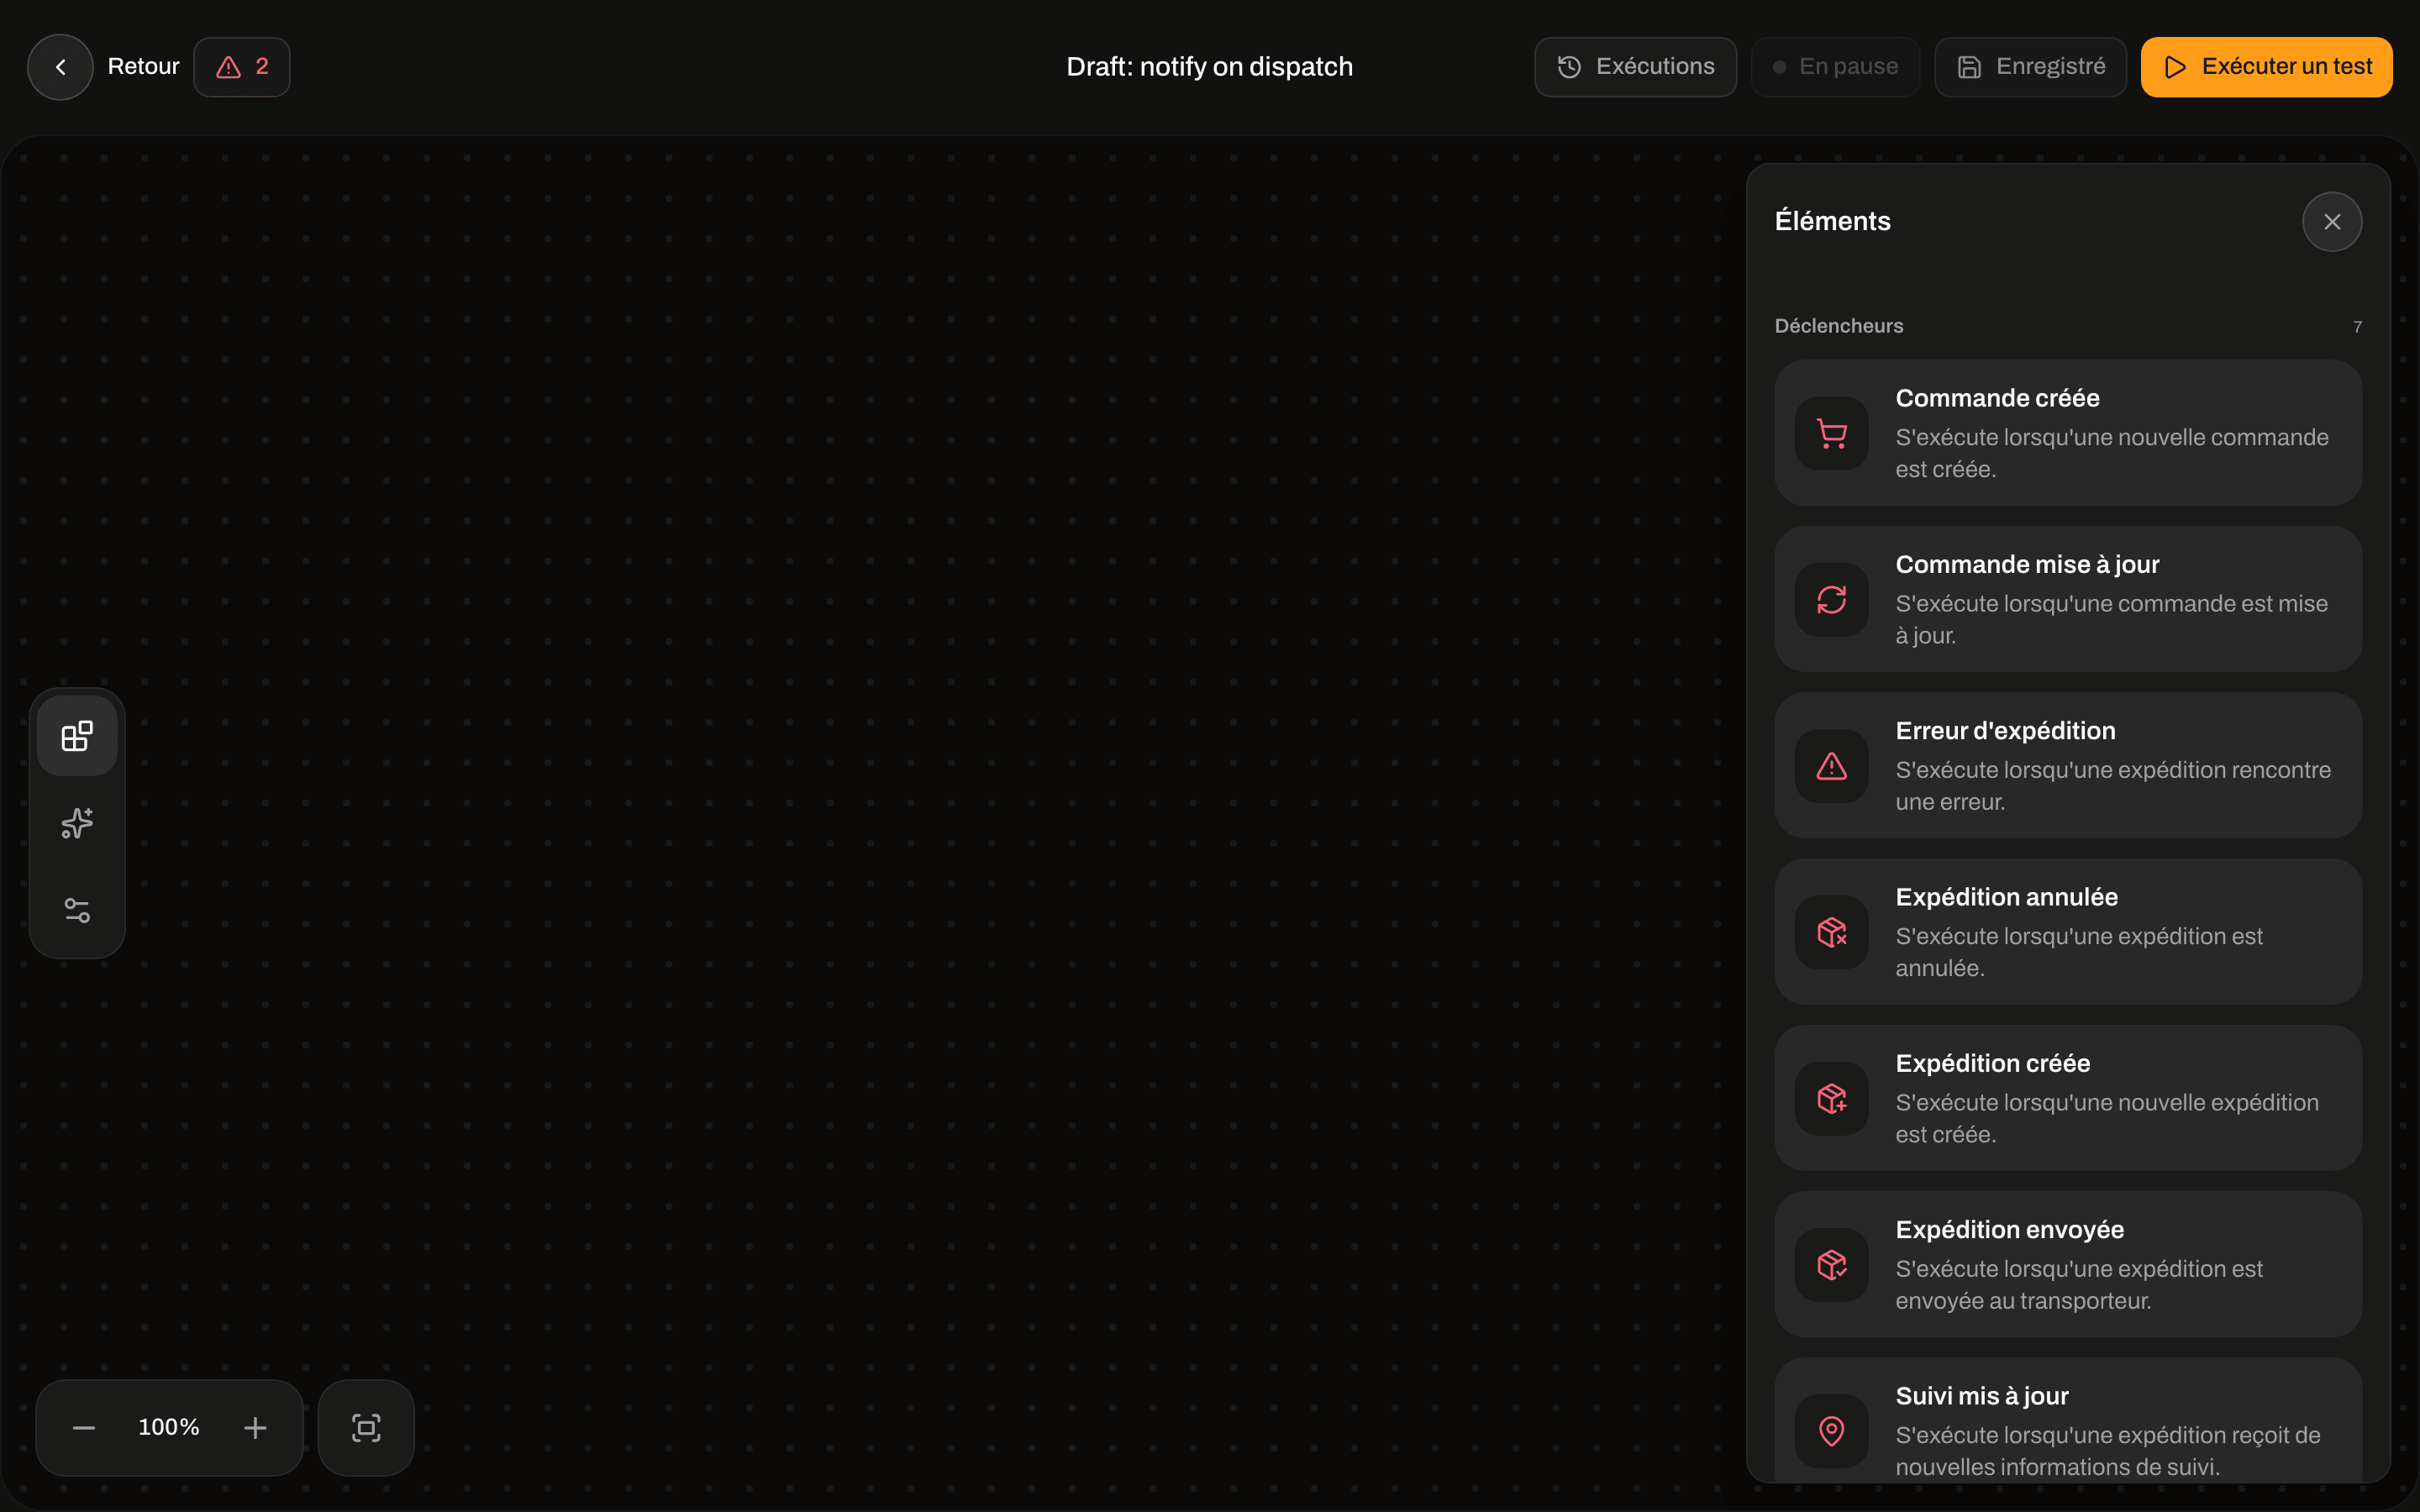
Task: Click the play icon in Exécuter un test
Action: pos(2174,67)
